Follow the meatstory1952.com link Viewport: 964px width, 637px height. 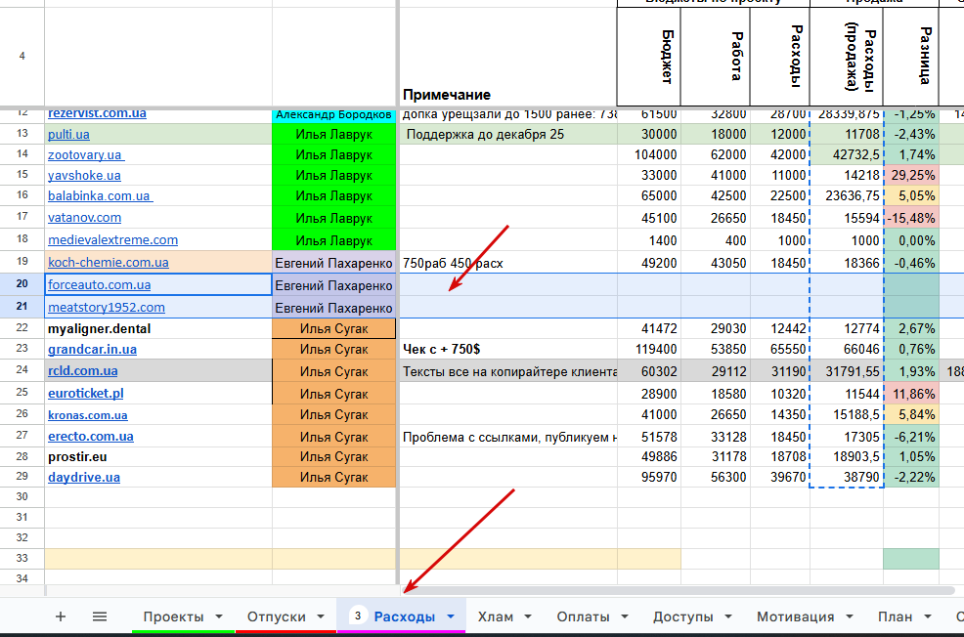click(x=107, y=307)
